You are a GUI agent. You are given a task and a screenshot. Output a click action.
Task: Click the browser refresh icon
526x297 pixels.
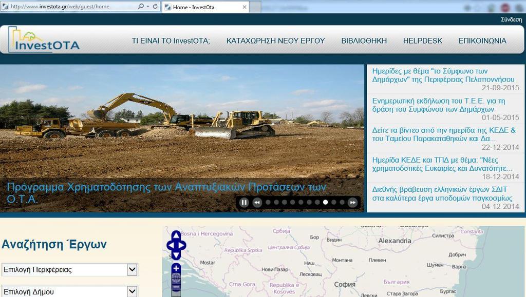point(155,6)
